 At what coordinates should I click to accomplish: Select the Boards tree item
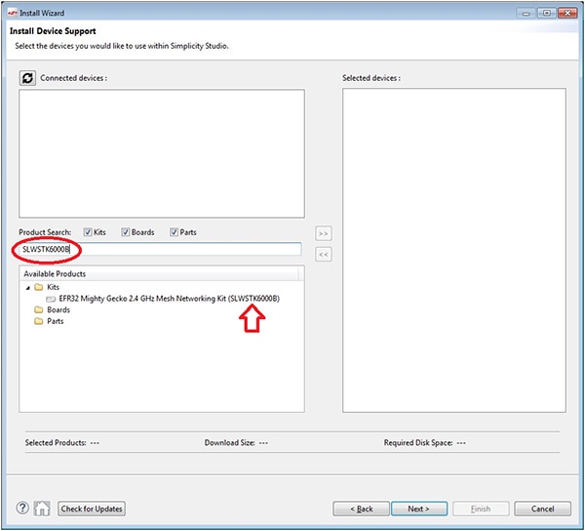tap(58, 309)
